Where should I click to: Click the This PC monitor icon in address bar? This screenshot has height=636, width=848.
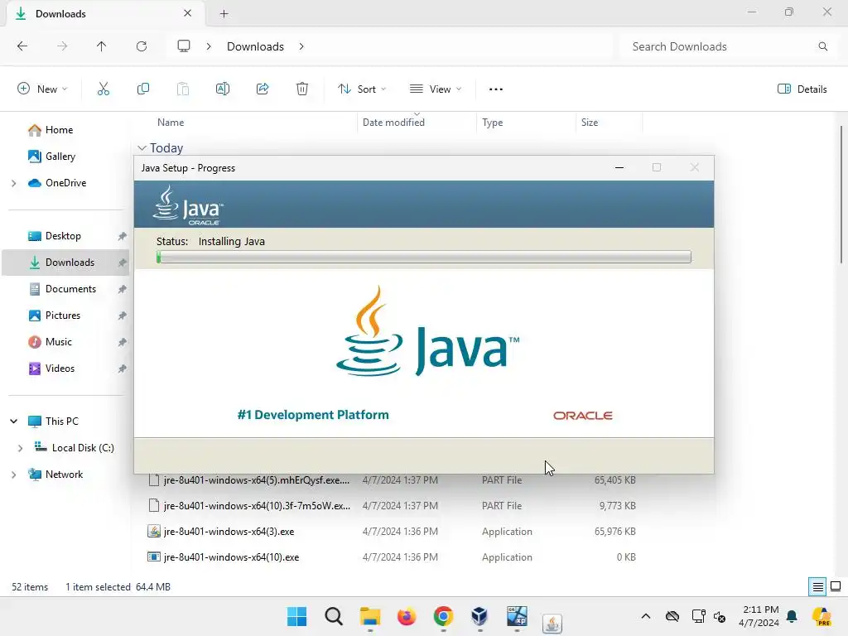pyautogui.click(x=184, y=46)
